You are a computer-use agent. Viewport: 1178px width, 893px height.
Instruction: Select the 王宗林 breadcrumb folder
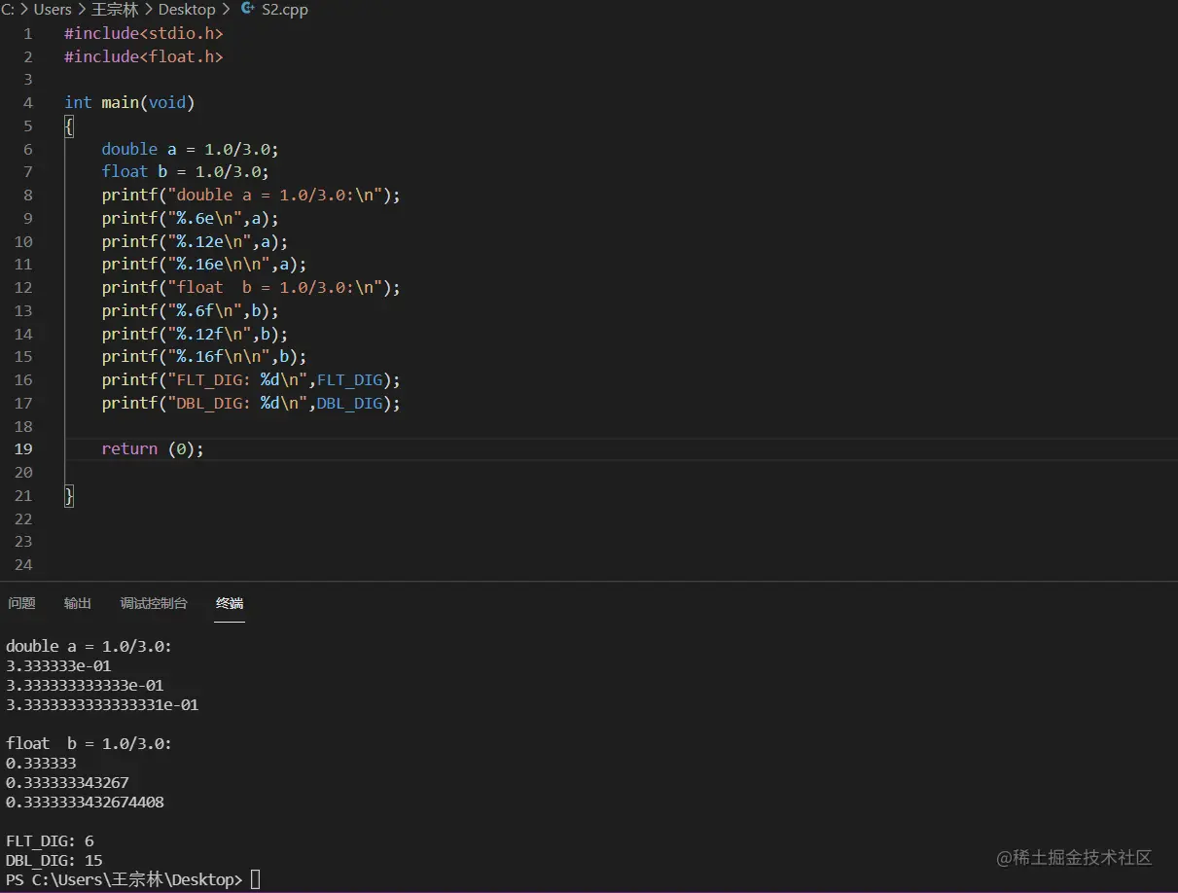click(x=115, y=9)
